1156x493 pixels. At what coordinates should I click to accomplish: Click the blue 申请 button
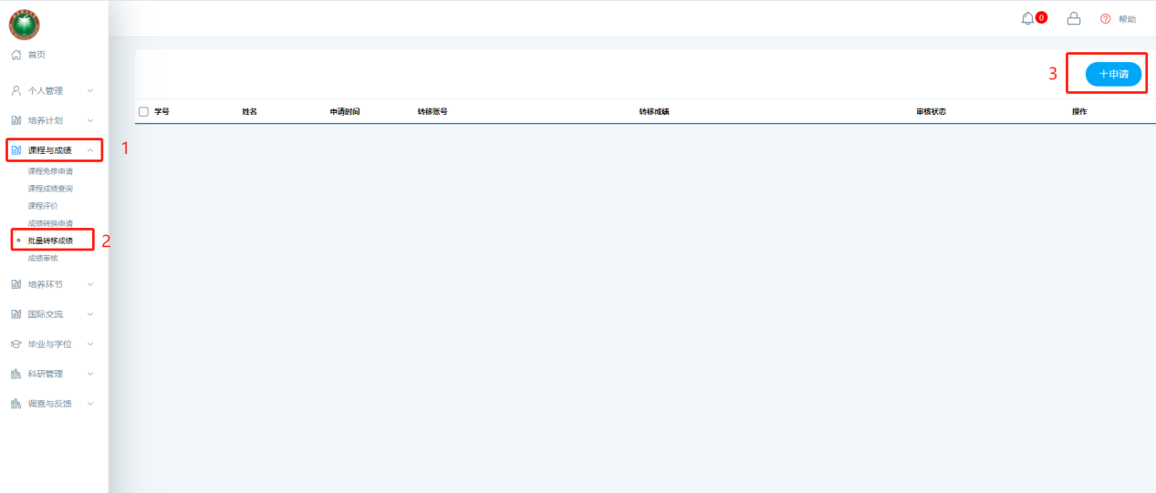tap(1113, 75)
